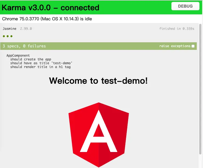Enable the raise exceptions checkbox
This screenshot has height=168, width=203.
point(193,46)
